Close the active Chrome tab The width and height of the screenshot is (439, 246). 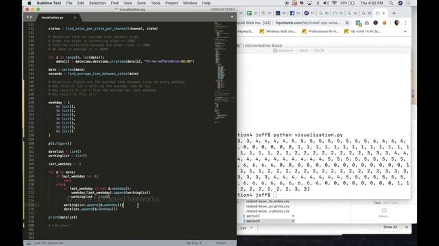[383, 13]
